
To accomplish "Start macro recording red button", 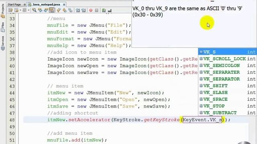I will click(x=91, y=10).
